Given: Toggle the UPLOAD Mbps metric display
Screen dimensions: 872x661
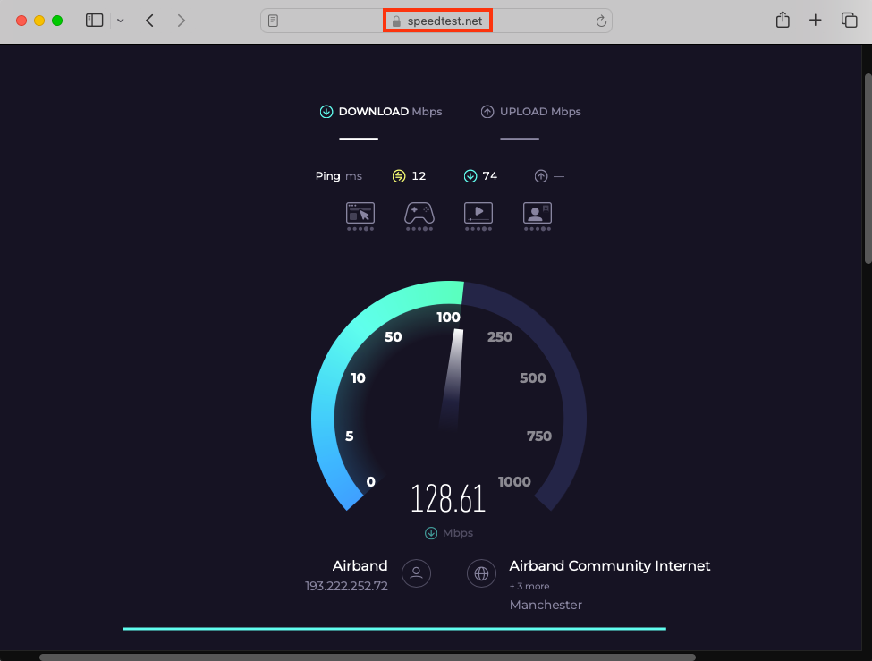Looking at the screenshot, I should [530, 111].
